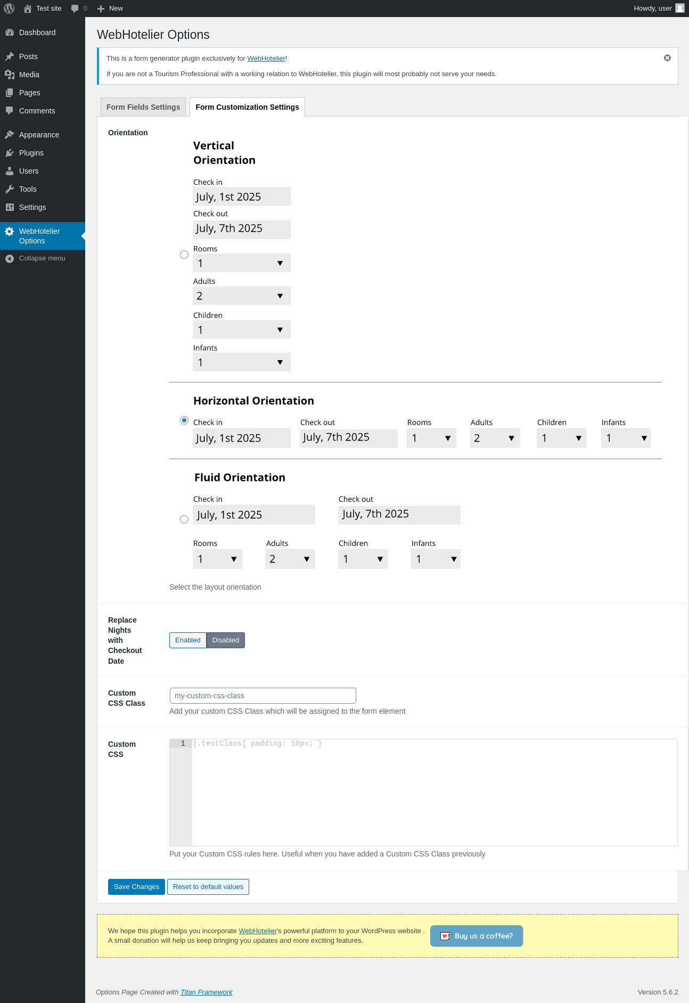
Task: Open Appearance menu item
Action: coord(43,135)
